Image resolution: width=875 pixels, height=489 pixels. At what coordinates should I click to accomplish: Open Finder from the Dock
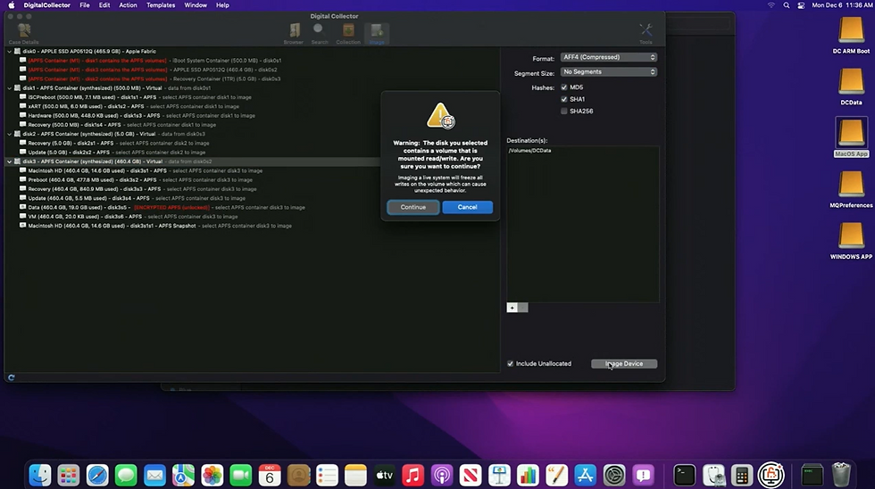point(40,475)
